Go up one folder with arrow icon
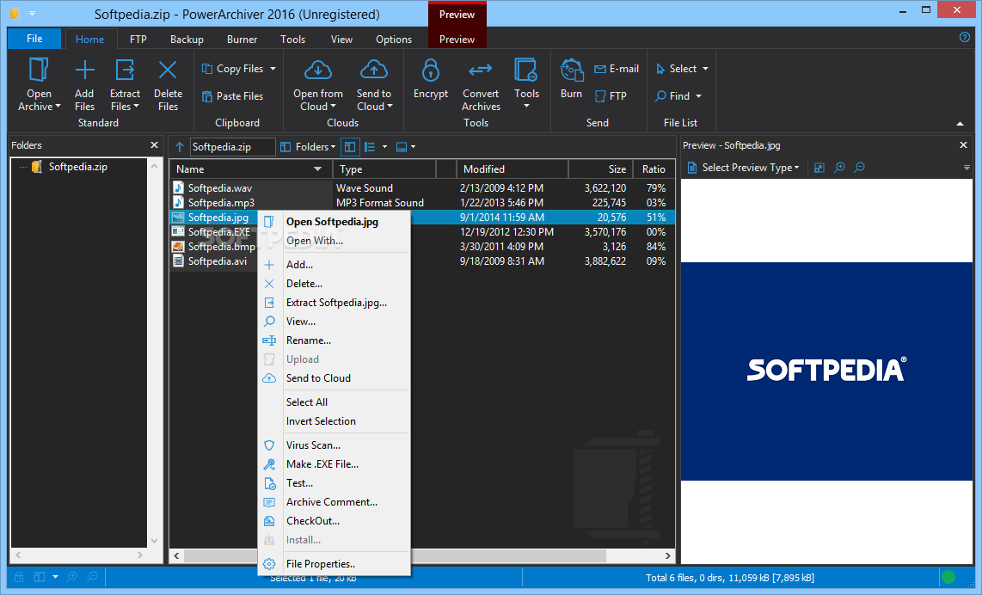982x595 pixels. tap(180, 146)
